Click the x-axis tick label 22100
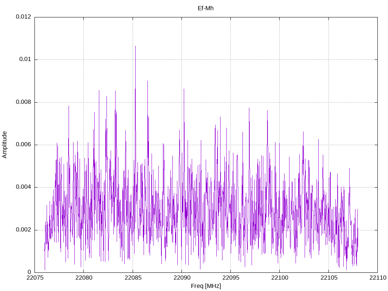The height and width of the screenshot is (291, 388). (280, 278)
